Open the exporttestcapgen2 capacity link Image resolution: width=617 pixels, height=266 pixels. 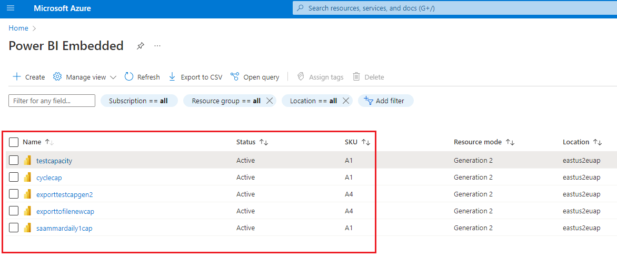[64, 194]
